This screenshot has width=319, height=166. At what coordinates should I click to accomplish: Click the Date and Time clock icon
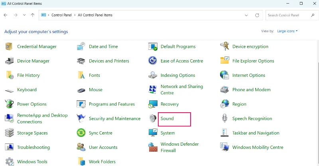[81, 46]
